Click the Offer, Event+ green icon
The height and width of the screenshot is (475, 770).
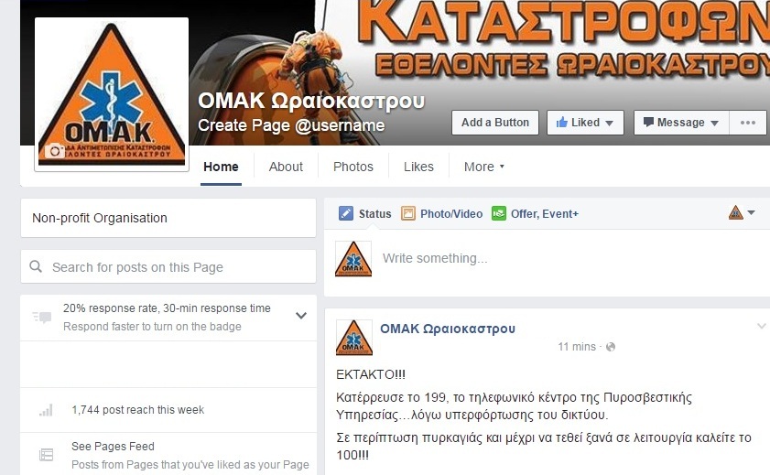click(499, 213)
